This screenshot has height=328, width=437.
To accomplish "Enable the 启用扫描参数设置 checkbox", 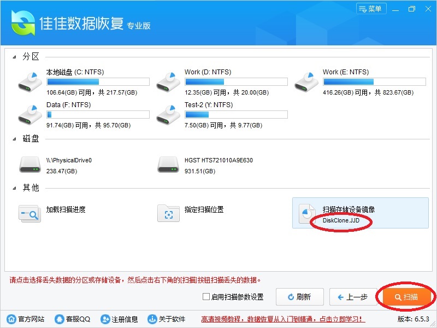I will coord(206,297).
